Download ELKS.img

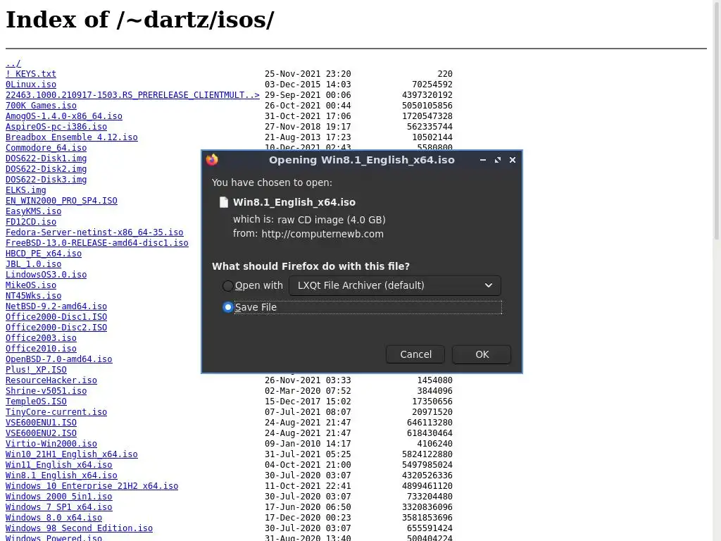(x=26, y=190)
